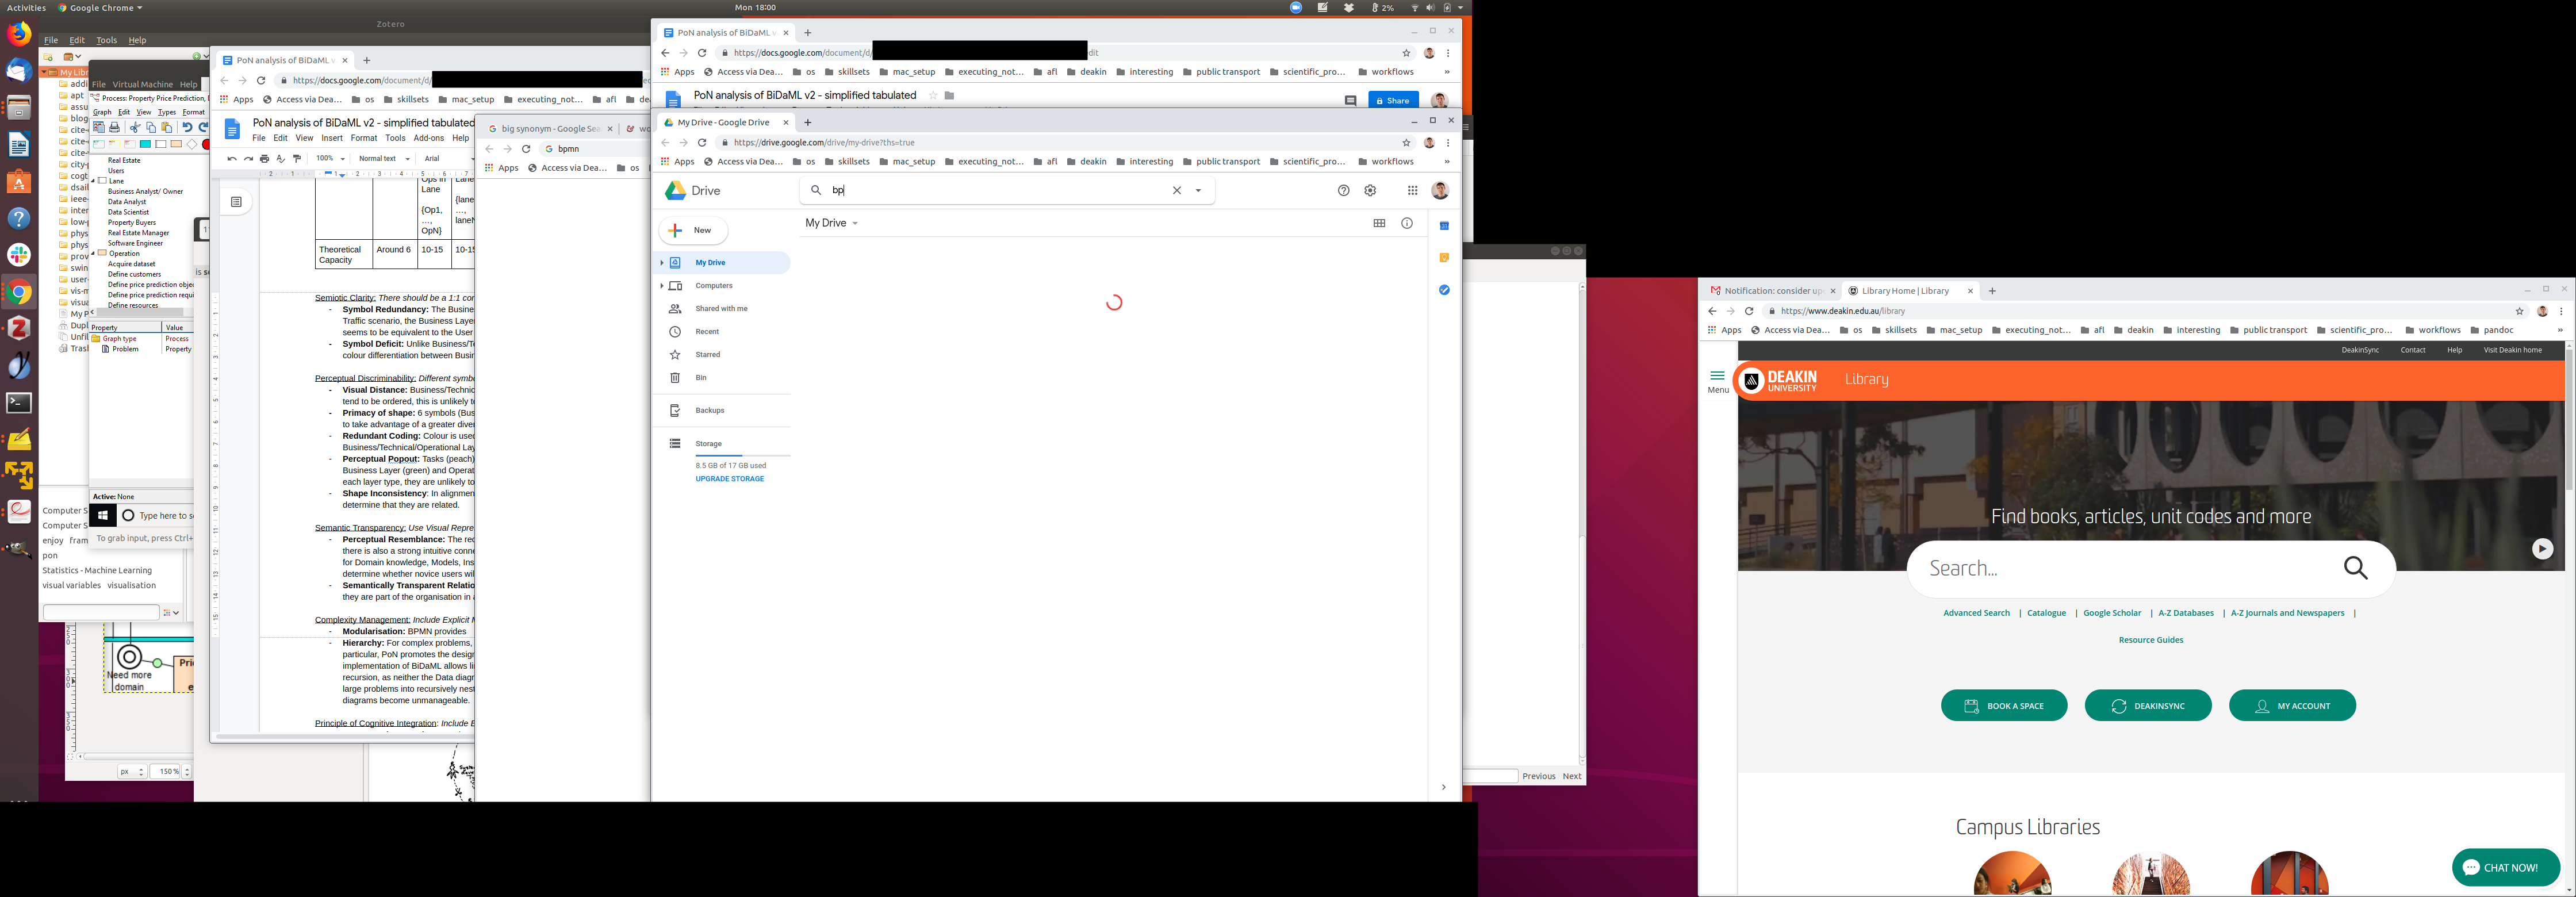
Task: Open Google Keep side panel icon
Action: tap(1444, 258)
